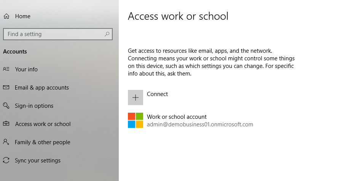This screenshot has width=359, height=181.
Task: Click the Accounts section heading
Action: coord(15,52)
